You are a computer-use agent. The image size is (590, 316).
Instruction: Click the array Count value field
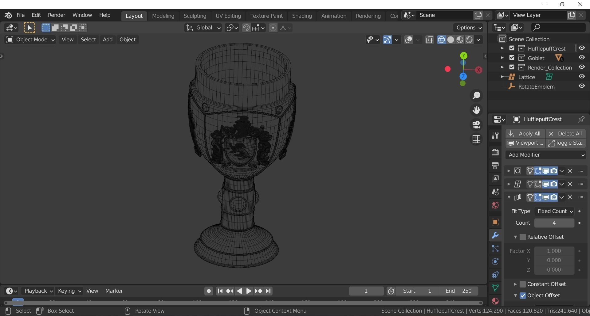pyautogui.click(x=554, y=223)
